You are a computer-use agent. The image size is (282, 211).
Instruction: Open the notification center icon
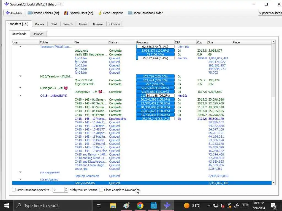pos(273,206)
